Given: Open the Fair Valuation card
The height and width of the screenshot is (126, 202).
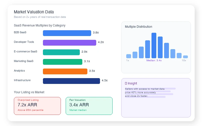Looking at the screenshot, I should click(89, 106).
